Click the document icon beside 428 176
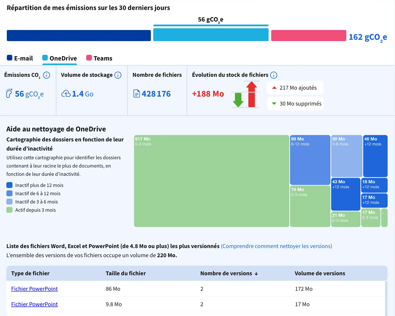This screenshot has width=395, height=316. click(137, 93)
